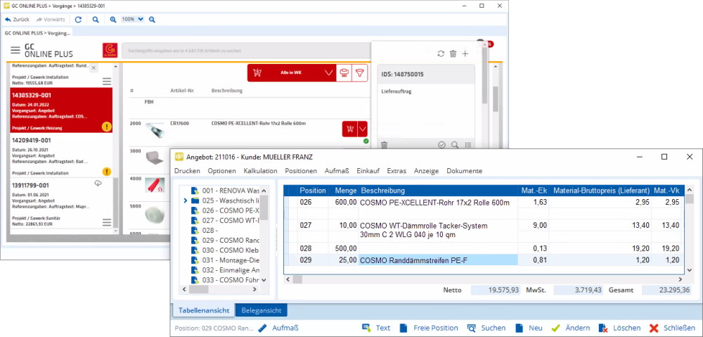Click the Ändern button
703x337 pixels.
pos(571,328)
